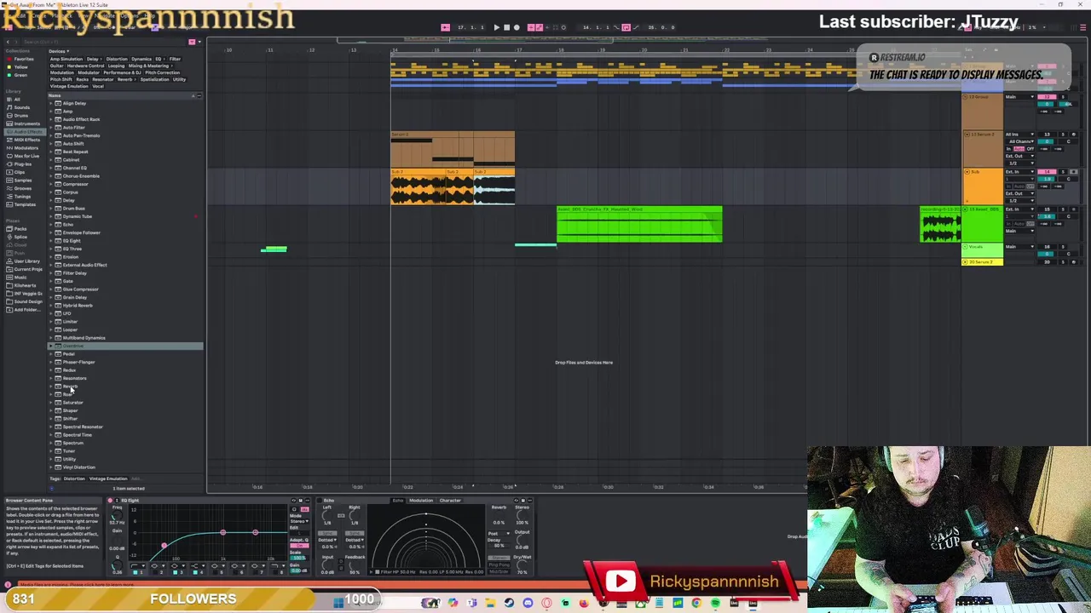
Task: Select the Saturator device in the list
Action: click(x=125, y=403)
